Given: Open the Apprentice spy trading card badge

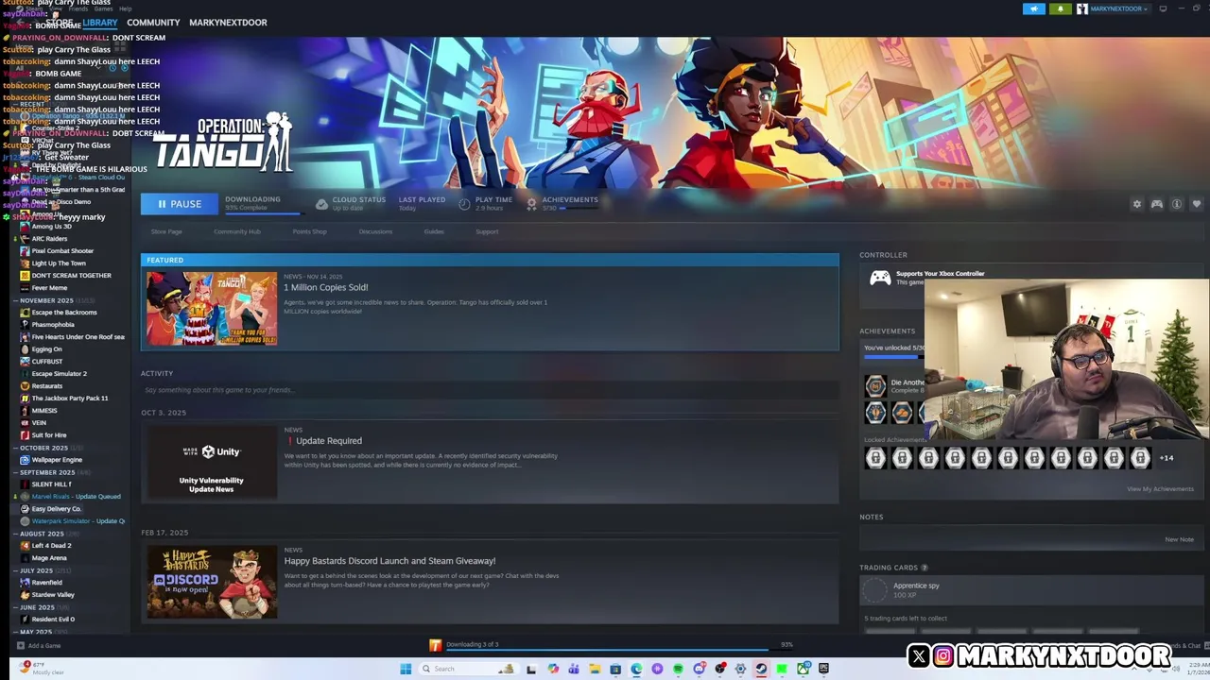Looking at the screenshot, I should (875, 590).
